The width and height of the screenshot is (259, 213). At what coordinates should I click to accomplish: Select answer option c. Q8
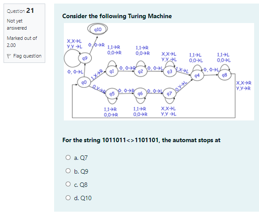coord(68,184)
